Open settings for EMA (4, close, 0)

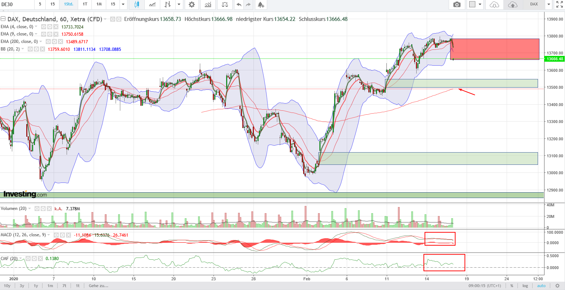50,27
